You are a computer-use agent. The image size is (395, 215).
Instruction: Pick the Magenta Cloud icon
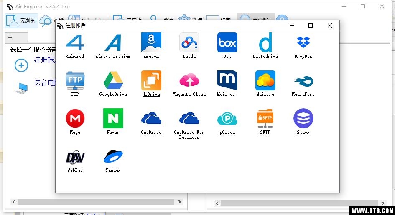(x=189, y=80)
